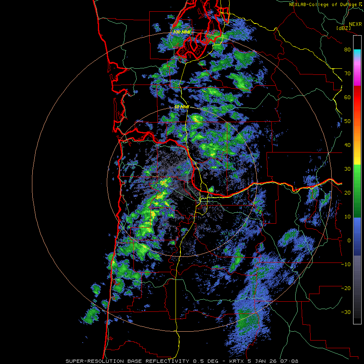Select the 50 NMI range ring label
Viewport: 364px width, 364px height.
tap(182, 107)
